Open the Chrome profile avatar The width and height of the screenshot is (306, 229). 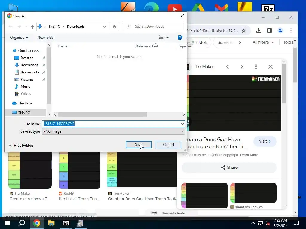(x=280, y=30)
